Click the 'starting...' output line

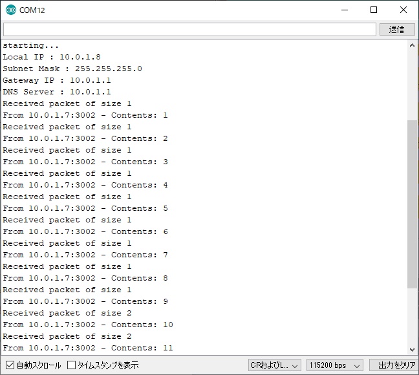click(30, 45)
